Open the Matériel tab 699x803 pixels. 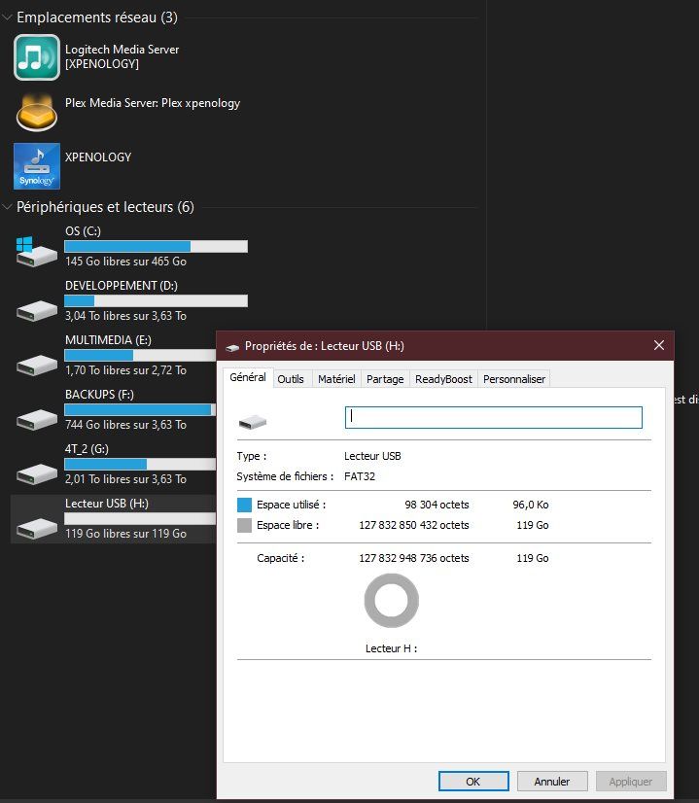tap(336, 379)
